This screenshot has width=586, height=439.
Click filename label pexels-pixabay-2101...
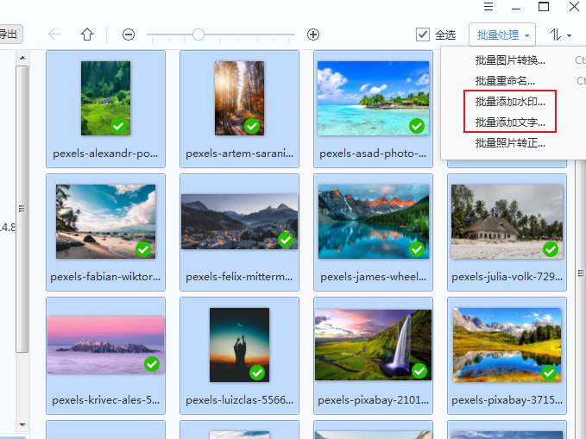[x=374, y=400]
